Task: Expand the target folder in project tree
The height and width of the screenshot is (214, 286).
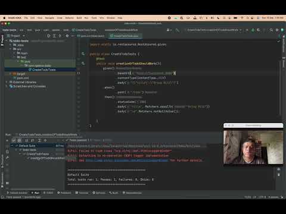Action: point(10,74)
